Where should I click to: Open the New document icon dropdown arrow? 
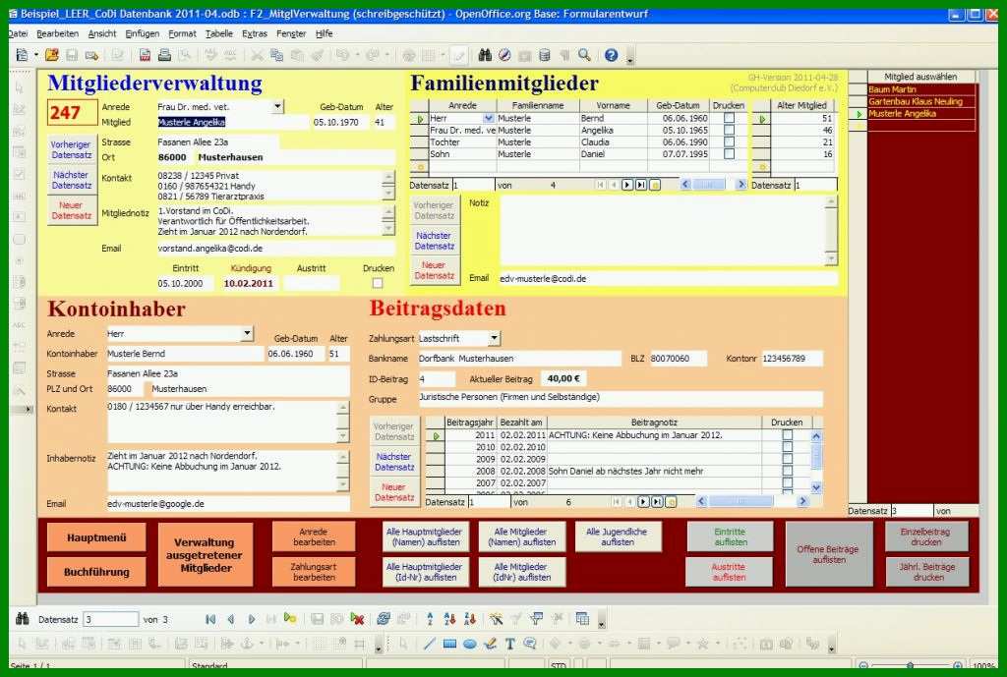[x=36, y=56]
